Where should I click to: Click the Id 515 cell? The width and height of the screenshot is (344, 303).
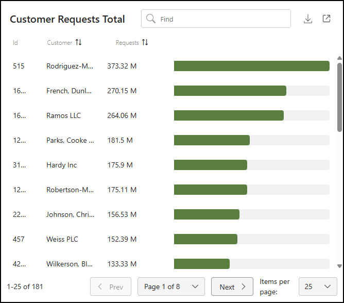coord(19,66)
